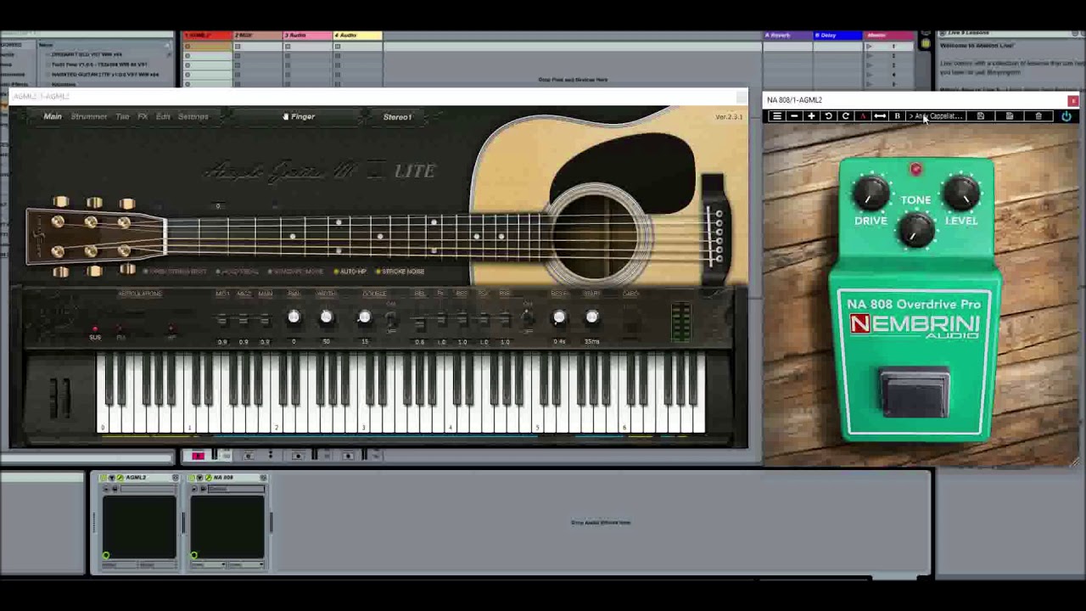Click the DRIVE knob on the pedal
The width and height of the screenshot is (1086, 611).
pos(870,193)
